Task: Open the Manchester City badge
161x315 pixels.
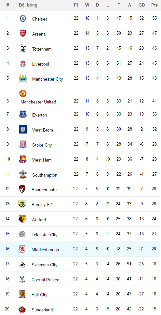Action: pyautogui.click(x=23, y=78)
